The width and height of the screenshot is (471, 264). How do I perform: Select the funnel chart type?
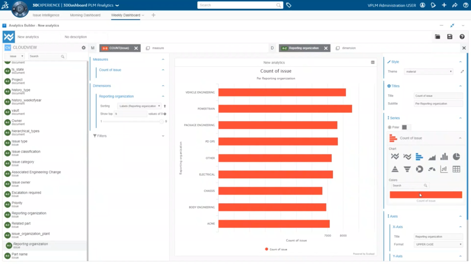407,169
